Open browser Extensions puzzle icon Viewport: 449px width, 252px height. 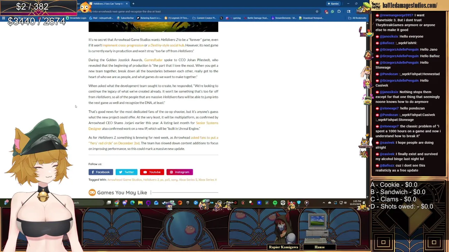pos(339,12)
